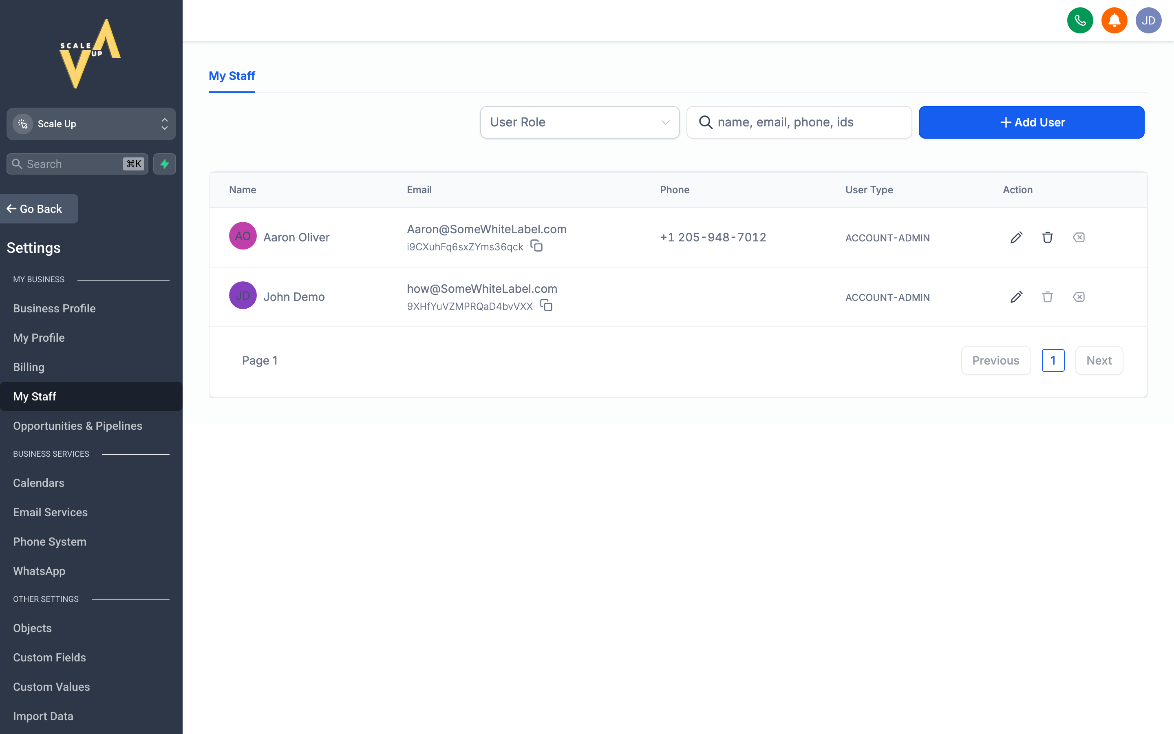Image resolution: width=1174 pixels, height=734 pixels.
Task: Click the User Type column header
Action: pyautogui.click(x=869, y=190)
